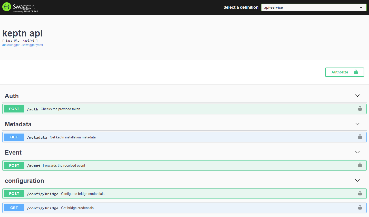Click the lock icon inside Authorize button
Image resolution: width=369 pixels, height=217 pixels.
(356, 72)
